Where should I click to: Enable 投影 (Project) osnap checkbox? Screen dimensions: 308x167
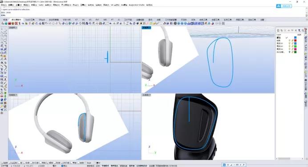[x=86, y=163]
